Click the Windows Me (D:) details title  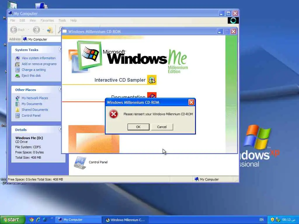click(x=29, y=138)
